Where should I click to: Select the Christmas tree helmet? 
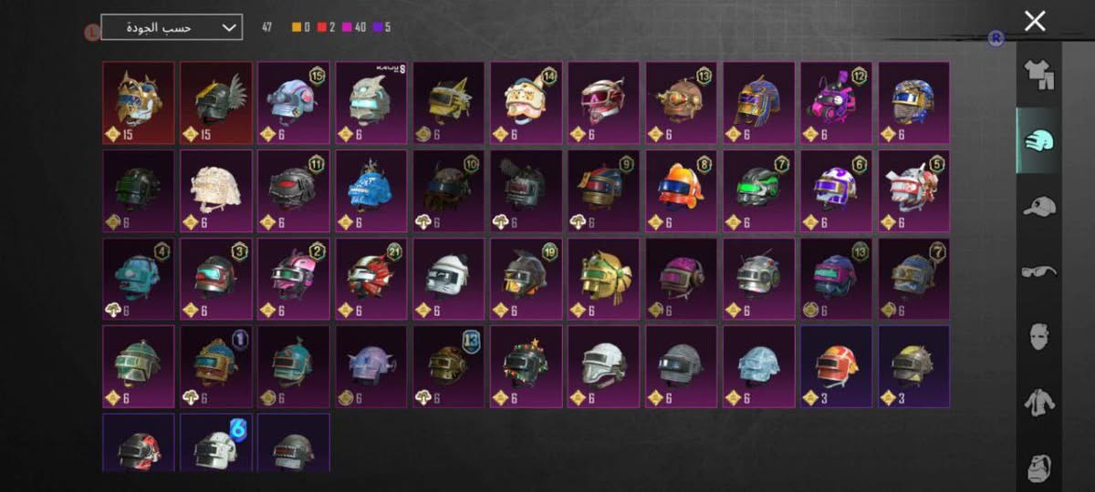(527, 366)
